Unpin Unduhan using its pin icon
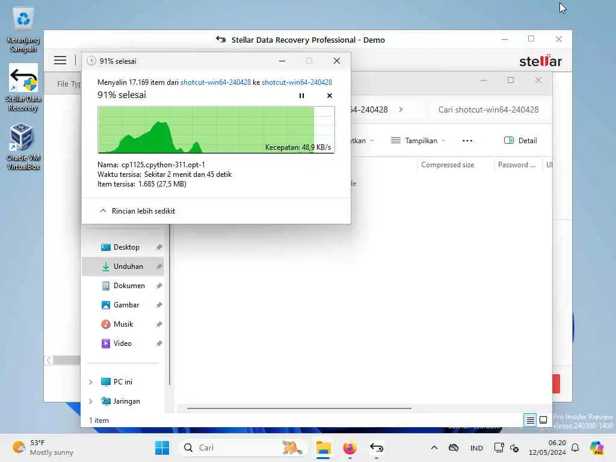The height and width of the screenshot is (462, 616). [159, 266]
